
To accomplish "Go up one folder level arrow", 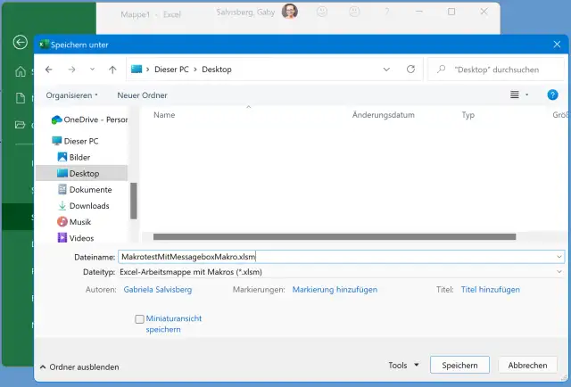I will click(x=112, y=69).
